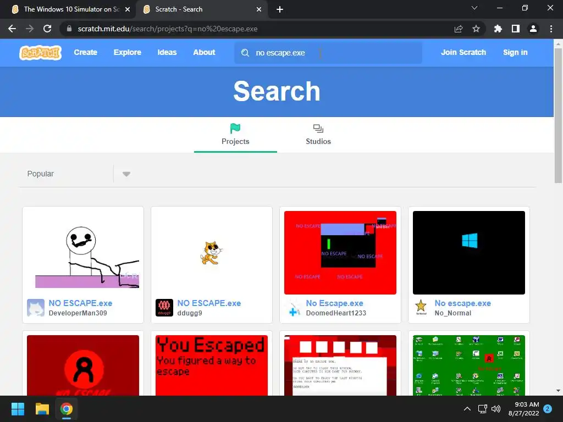Click the Chrome taskbar icon
563x422 pixels.
click(x=67, y=409)
